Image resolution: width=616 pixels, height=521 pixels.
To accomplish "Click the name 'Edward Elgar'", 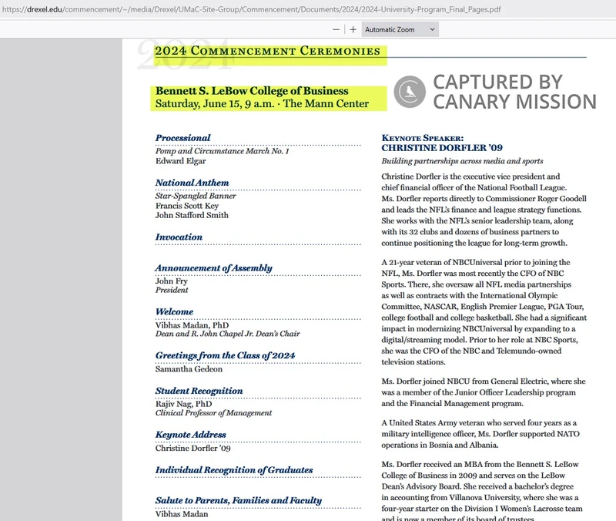I will pyautogui.click(x=180, y=161).
